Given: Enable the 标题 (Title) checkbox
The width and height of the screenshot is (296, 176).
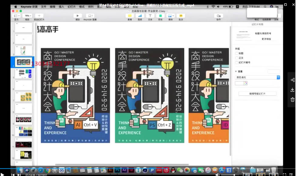Looking at the screenshot, I should tap(237, 53).
